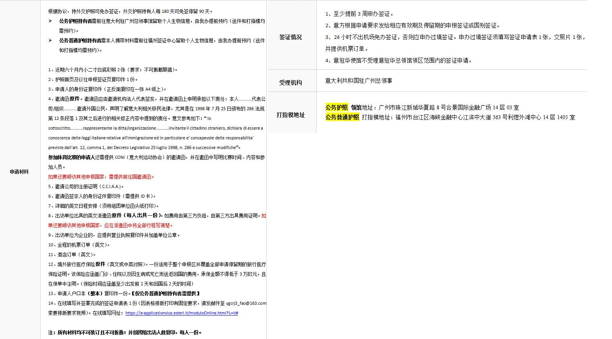Open the e-applicationvisa.esteri.it hyperlink
Screen dimensions: 612x339
[182, 313]
